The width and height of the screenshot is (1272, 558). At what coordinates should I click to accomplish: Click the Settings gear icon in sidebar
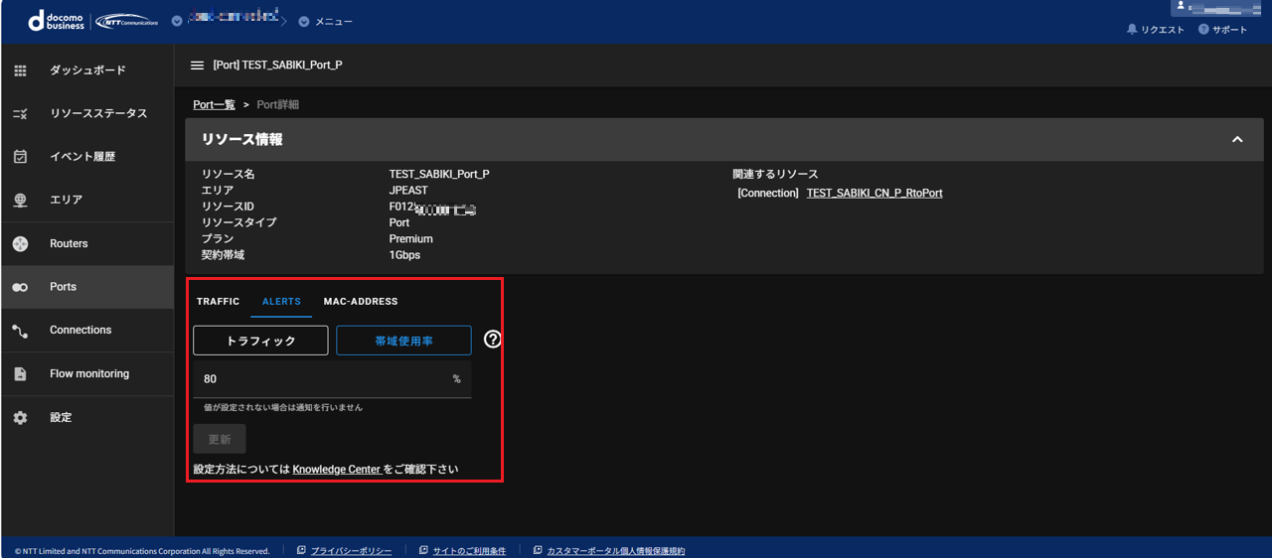coord(20,418)
